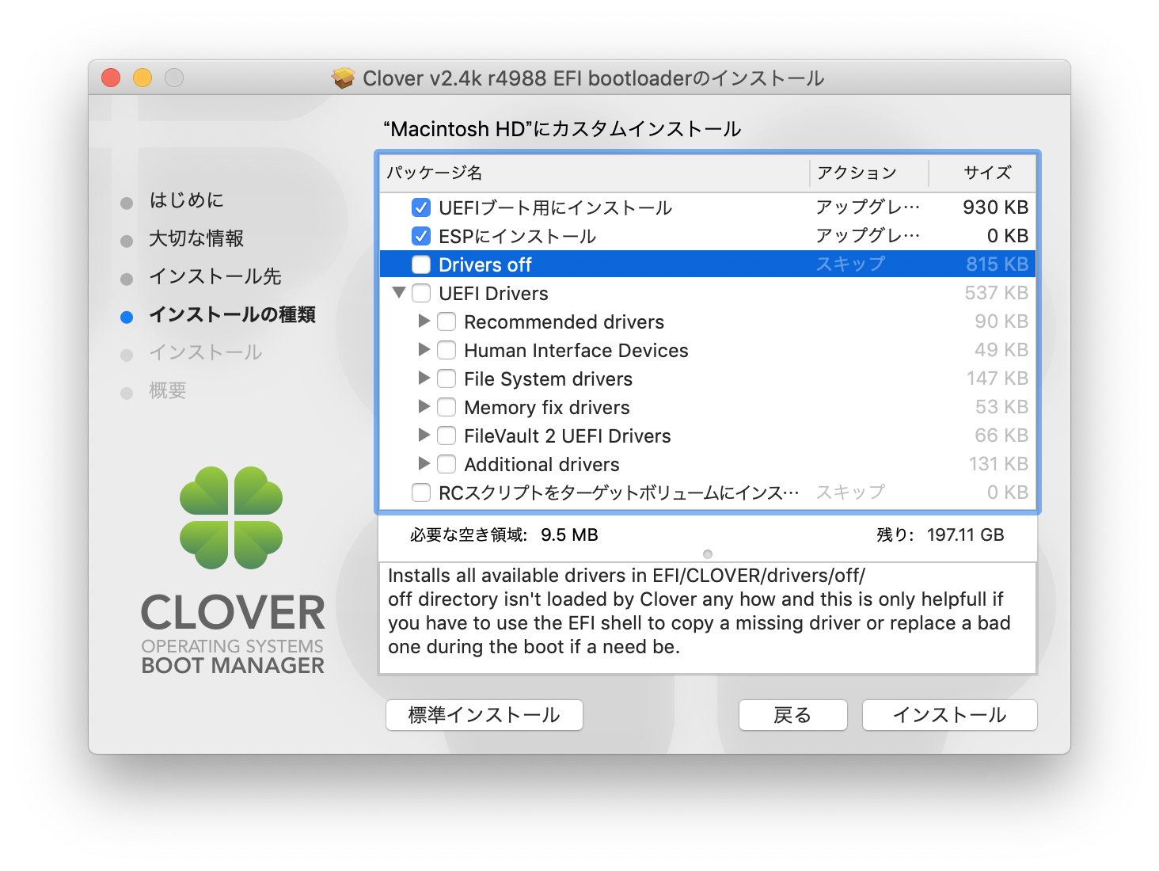Select the FileVault 2 UEFI Drivers row label

[x=568, y=435]
